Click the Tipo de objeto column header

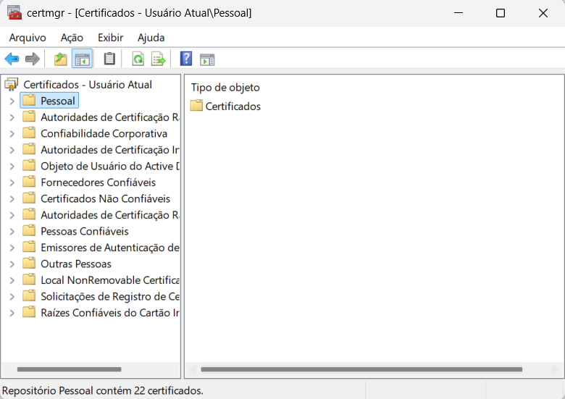225,88
